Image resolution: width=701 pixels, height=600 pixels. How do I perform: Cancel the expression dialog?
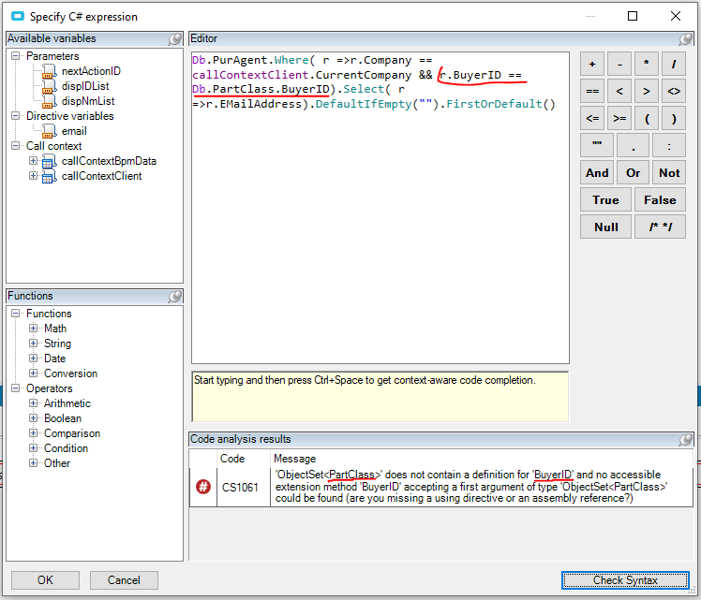coord(124,580)
